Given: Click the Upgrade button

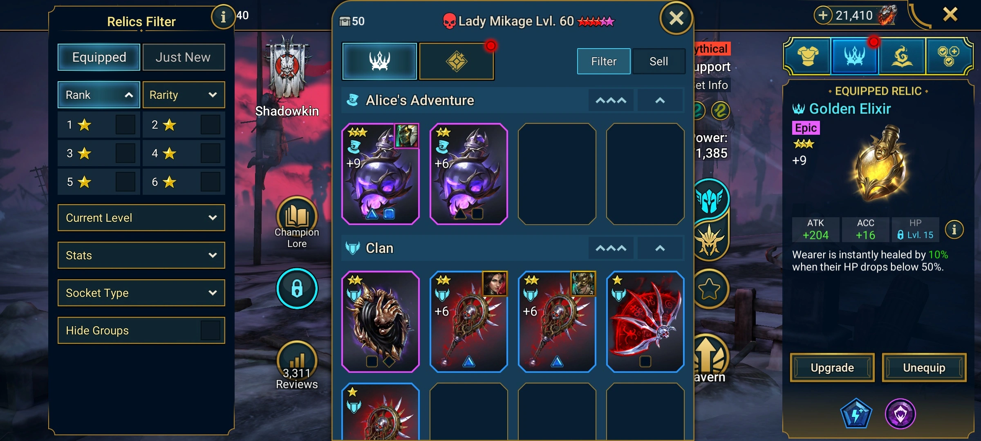Looking at the screenshot, I should [x=832, y=367].
